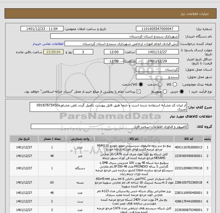Click product code 409111076200​0013

[x=189, y=147]
